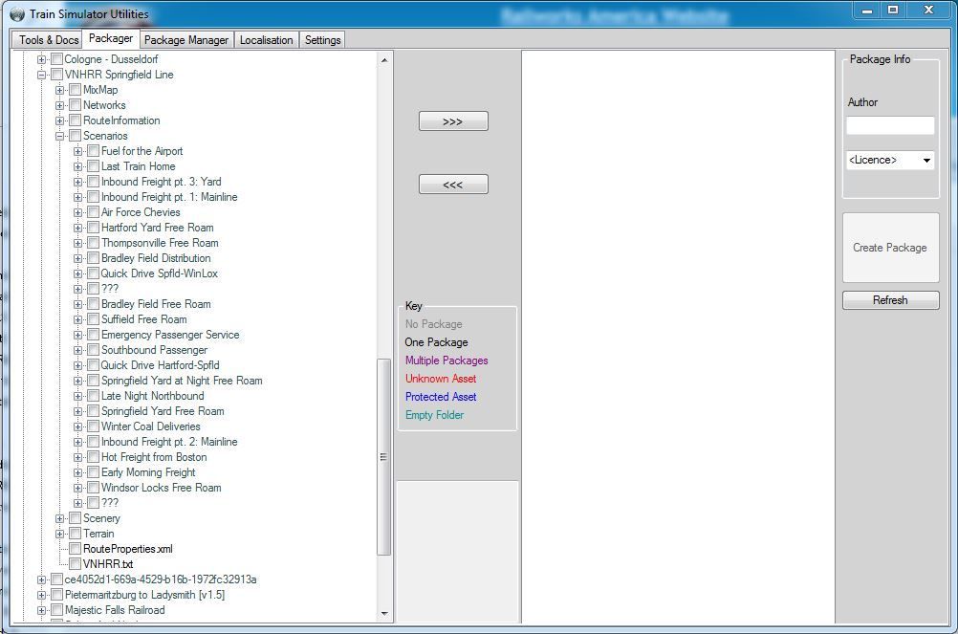Check the MixMap folder checkbox
Image resolution: width=958 pixels, height=634 pixels.
coord(76,90)
